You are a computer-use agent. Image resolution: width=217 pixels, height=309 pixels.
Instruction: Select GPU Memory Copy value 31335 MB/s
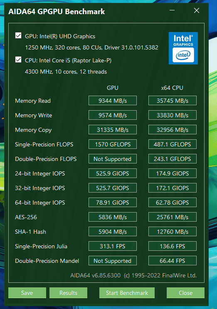coord(113,130)
